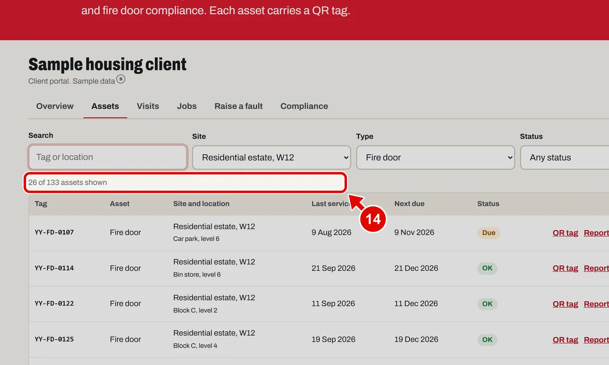The height and width of the screenshot is (365, 609).
Task: Open the Raise a fault tab
Action: pyautogui.click(x=238, y=106)
